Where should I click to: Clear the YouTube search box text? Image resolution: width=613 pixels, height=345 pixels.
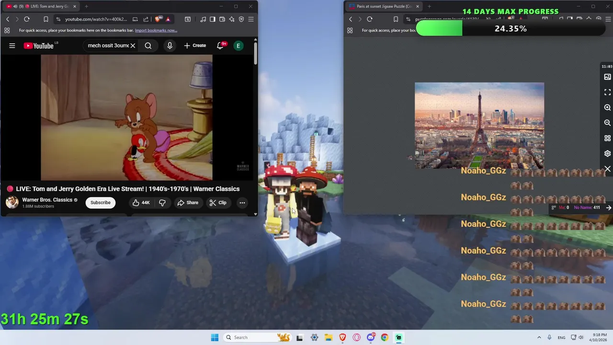click(133, 46)
